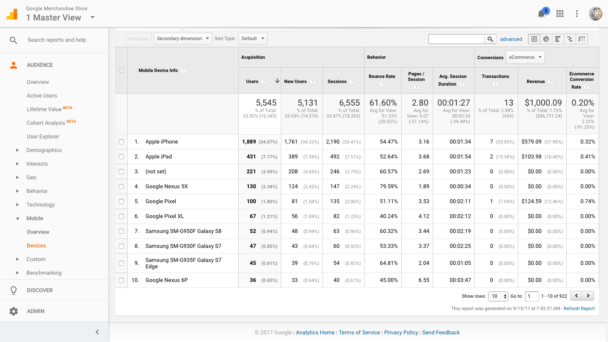
Task: Toggle the select-all rows checkbox
Action: pyautogui.click(x=121, y=70)
